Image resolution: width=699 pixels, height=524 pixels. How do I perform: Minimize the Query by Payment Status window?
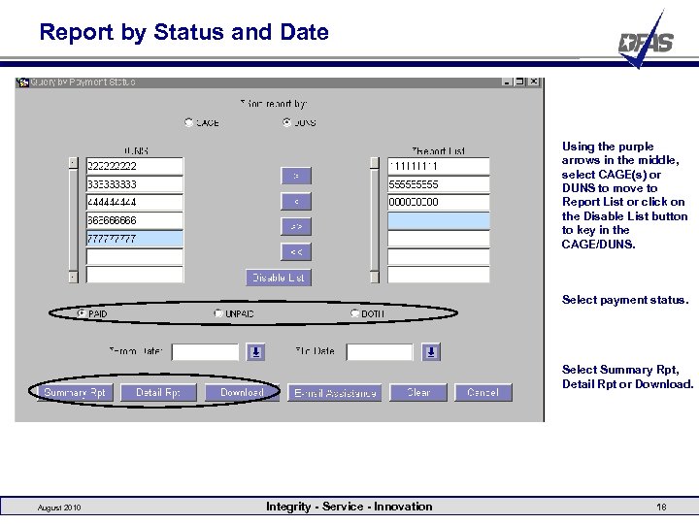pyautogui.click(x=507, y=82)
